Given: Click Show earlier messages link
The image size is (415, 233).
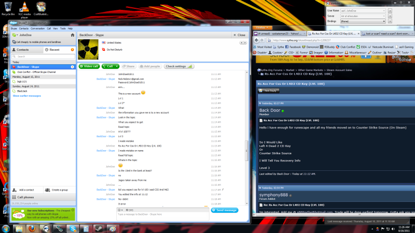Looking at the screenshot, I should [x=27, y=96].
